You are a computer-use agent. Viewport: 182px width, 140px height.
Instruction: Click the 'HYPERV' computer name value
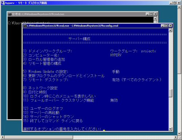point(116,55)
